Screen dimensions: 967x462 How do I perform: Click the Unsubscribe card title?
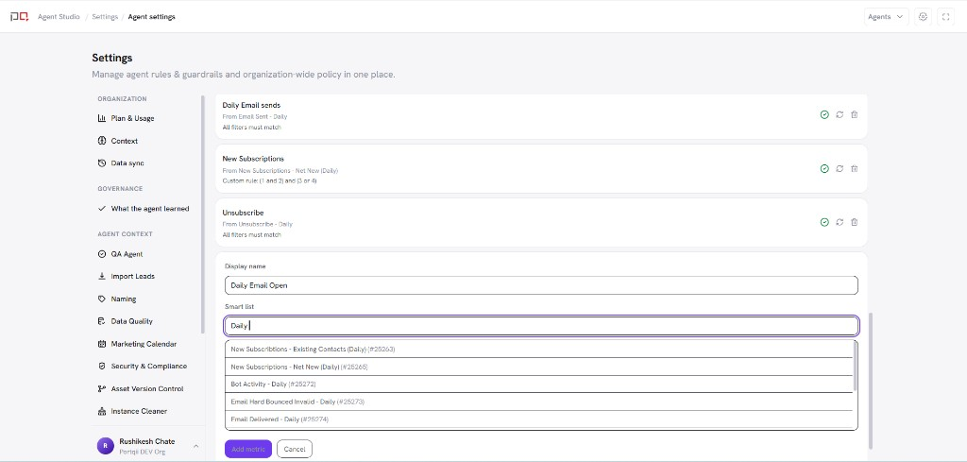(243, 213)
